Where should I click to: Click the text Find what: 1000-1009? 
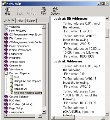(x=79, y=56)
